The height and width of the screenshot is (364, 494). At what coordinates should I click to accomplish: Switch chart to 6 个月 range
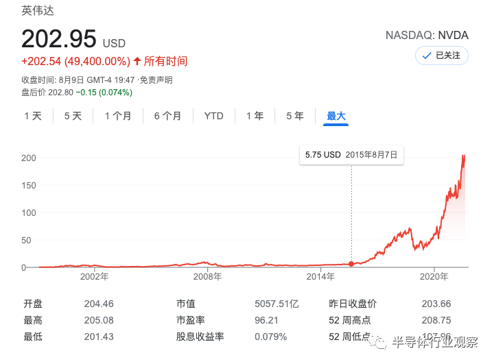[x=167, y=116]
